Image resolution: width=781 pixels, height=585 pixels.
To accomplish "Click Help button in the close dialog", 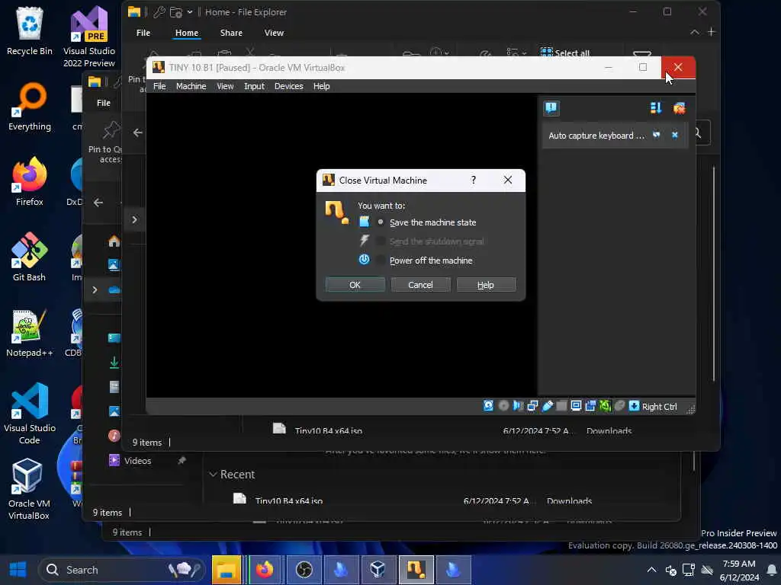I will (x=486, y=285).
